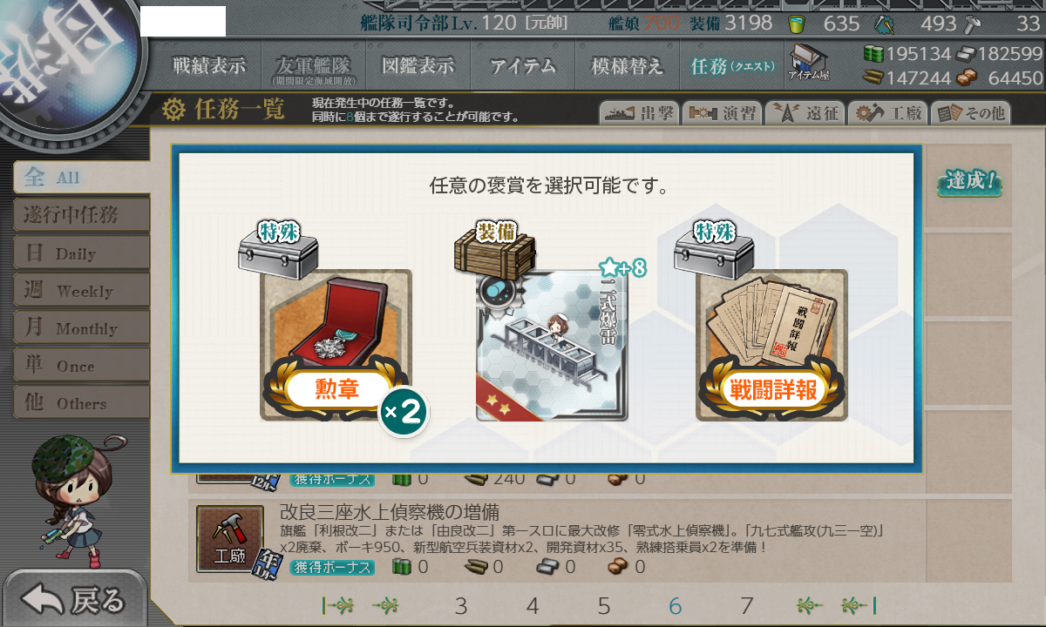The image size is (1046, 627).
Task: Go to quest page 7
Action: click(746, 605)
